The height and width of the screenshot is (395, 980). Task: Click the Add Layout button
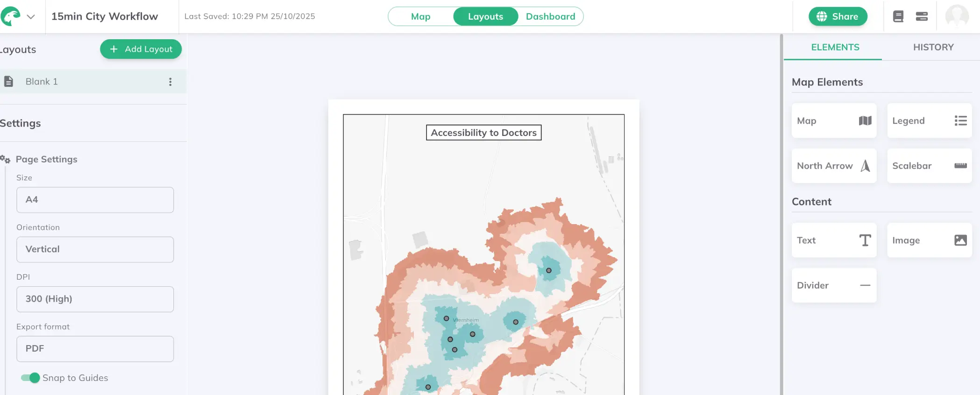click(141, 49)
